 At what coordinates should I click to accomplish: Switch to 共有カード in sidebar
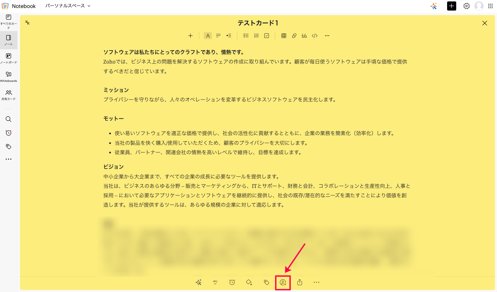[x=9, y=95]
